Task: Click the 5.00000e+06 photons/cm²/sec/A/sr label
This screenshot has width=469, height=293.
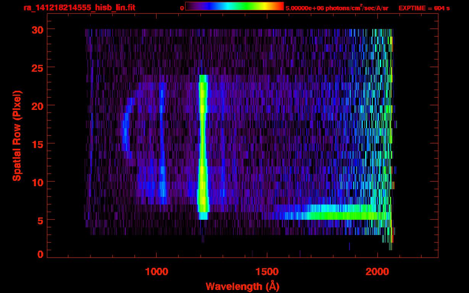Action: pos(337,8)
